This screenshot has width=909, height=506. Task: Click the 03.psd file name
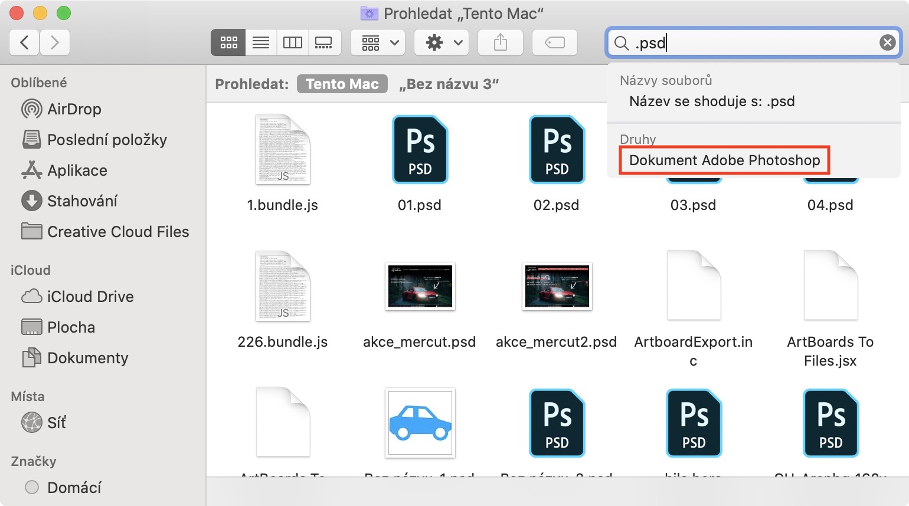click(x=694, y=205)
